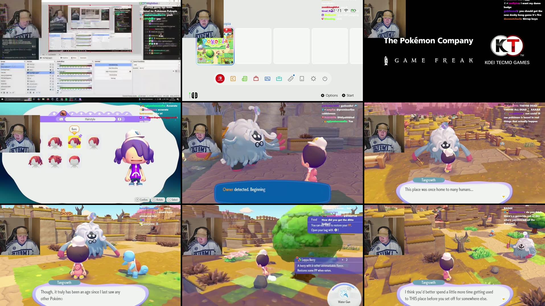Open the News icon on Switch home row
The width and height of the screenshot is (545, 306).
tap(244, 79)
